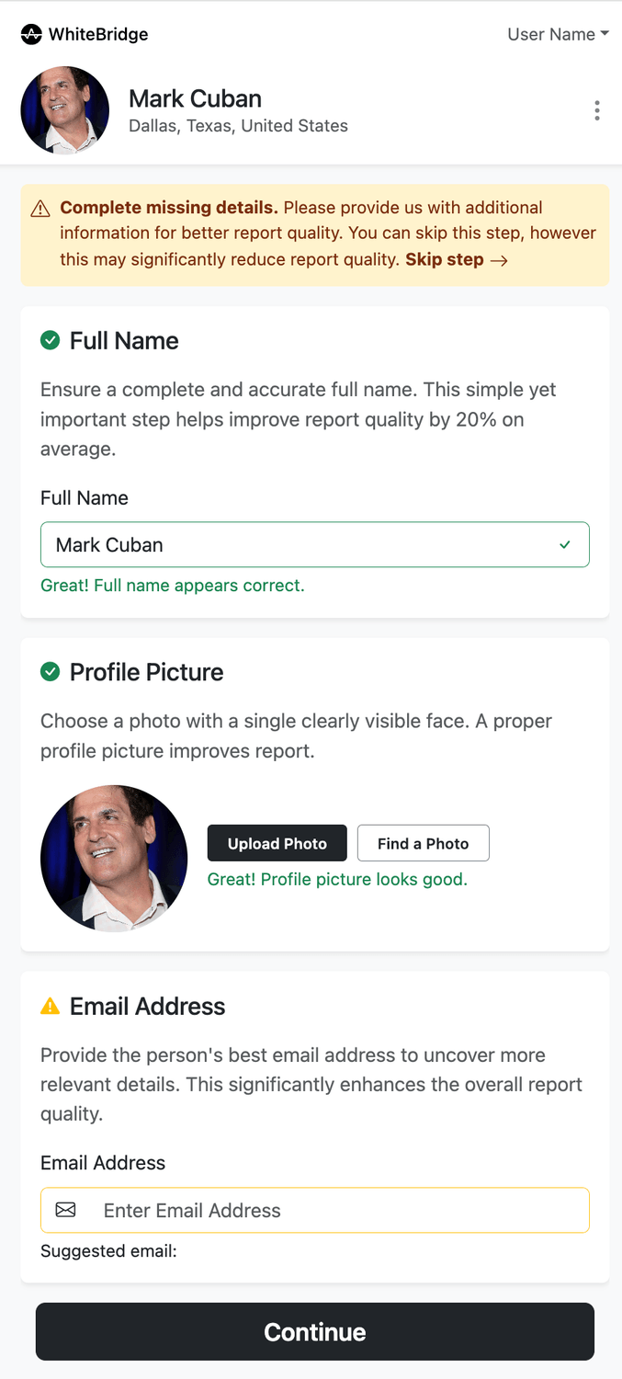Click the Skip step link
The width and height of the screenshot is (622, 1379).
[x=457, y=259]
